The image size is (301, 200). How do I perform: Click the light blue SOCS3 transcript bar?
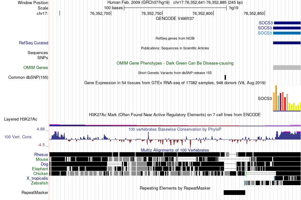pyautogui.click(x=287, y=33)
